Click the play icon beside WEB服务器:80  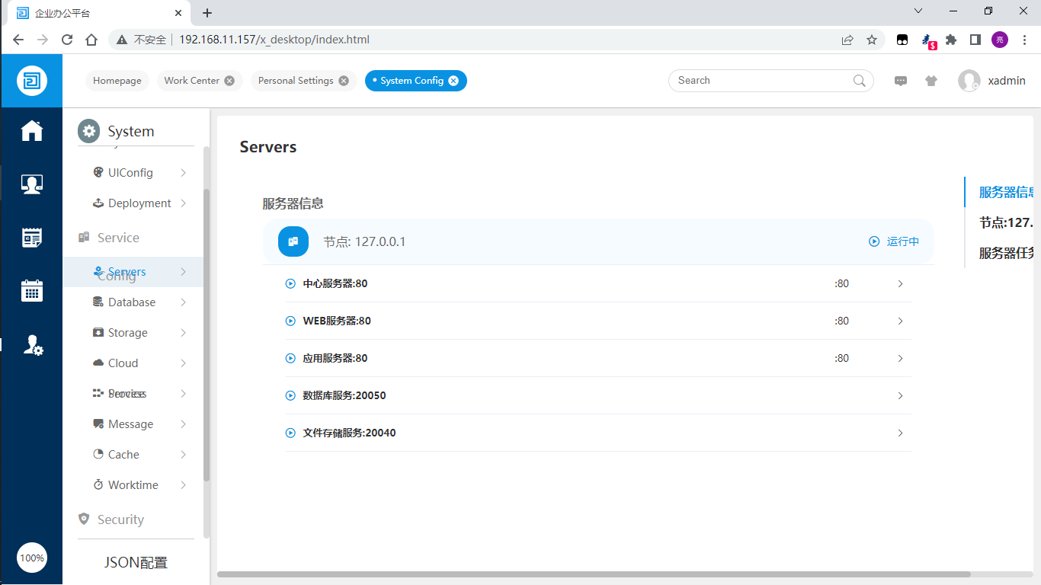click(290, 321)
